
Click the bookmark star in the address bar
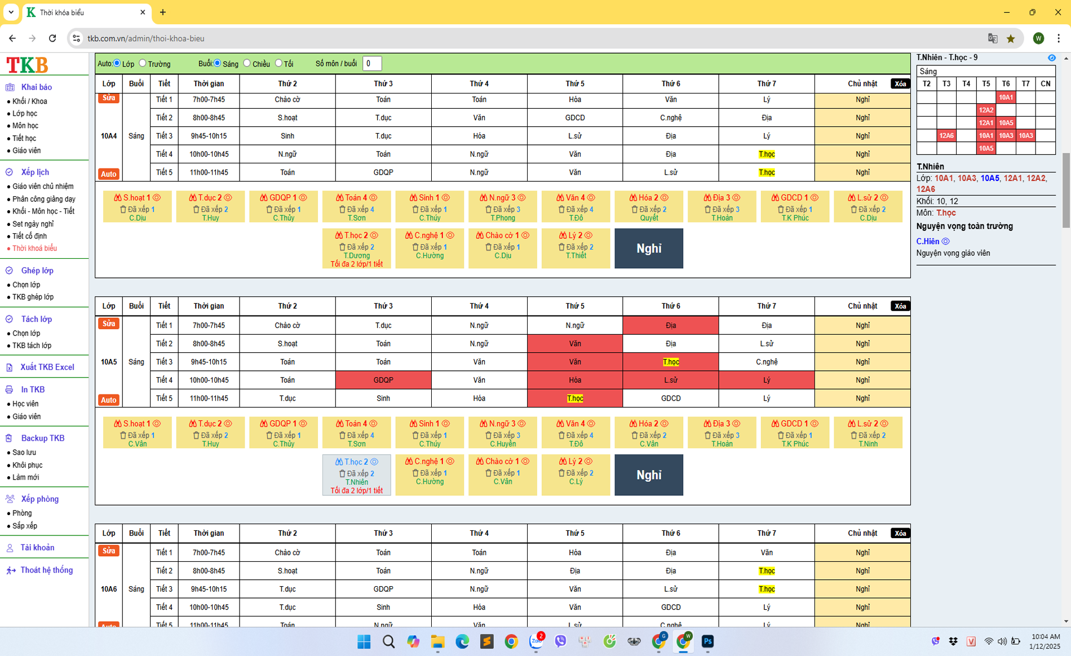pyautogui.click(x=1011, y=38)
